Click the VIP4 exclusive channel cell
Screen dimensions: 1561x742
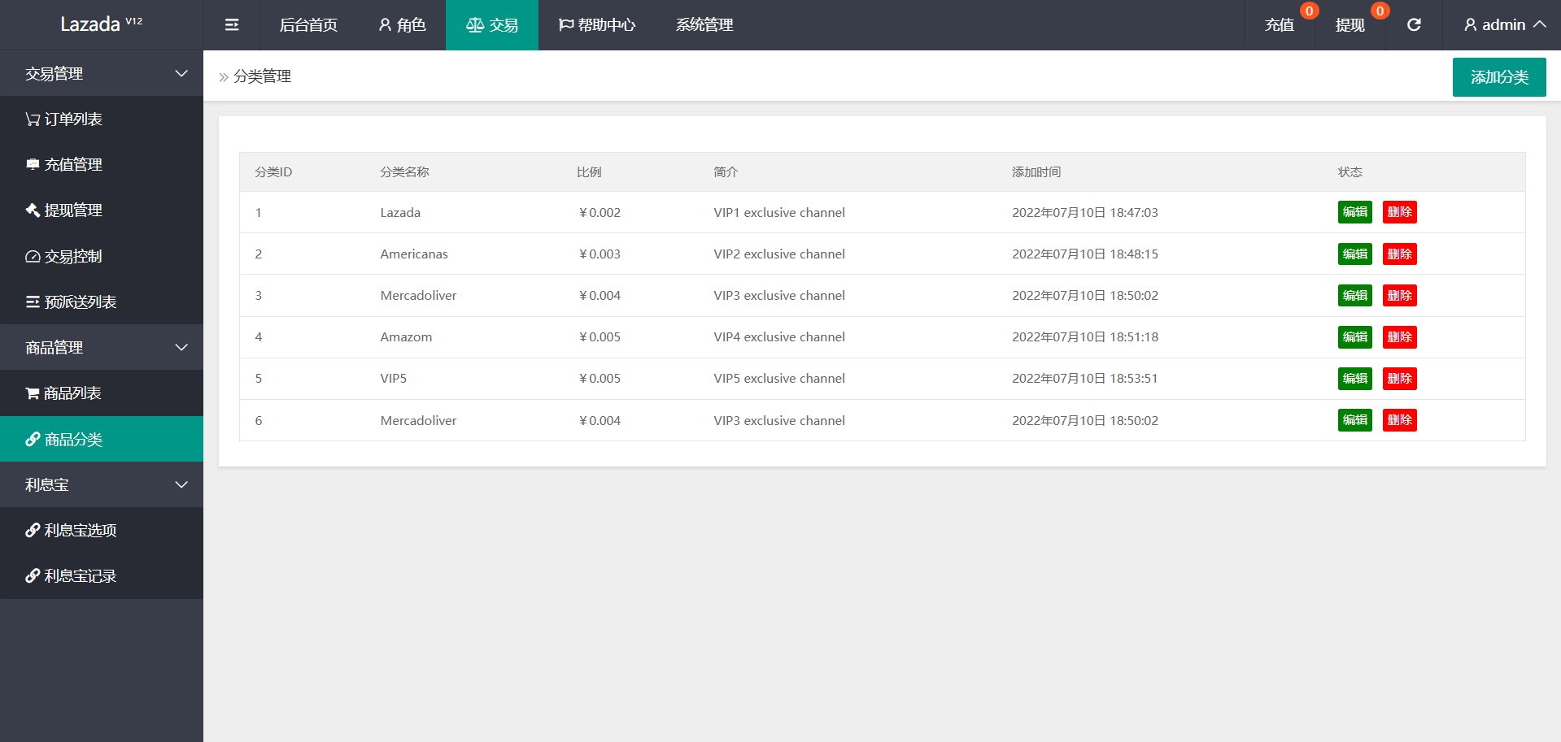pos(779,337)
